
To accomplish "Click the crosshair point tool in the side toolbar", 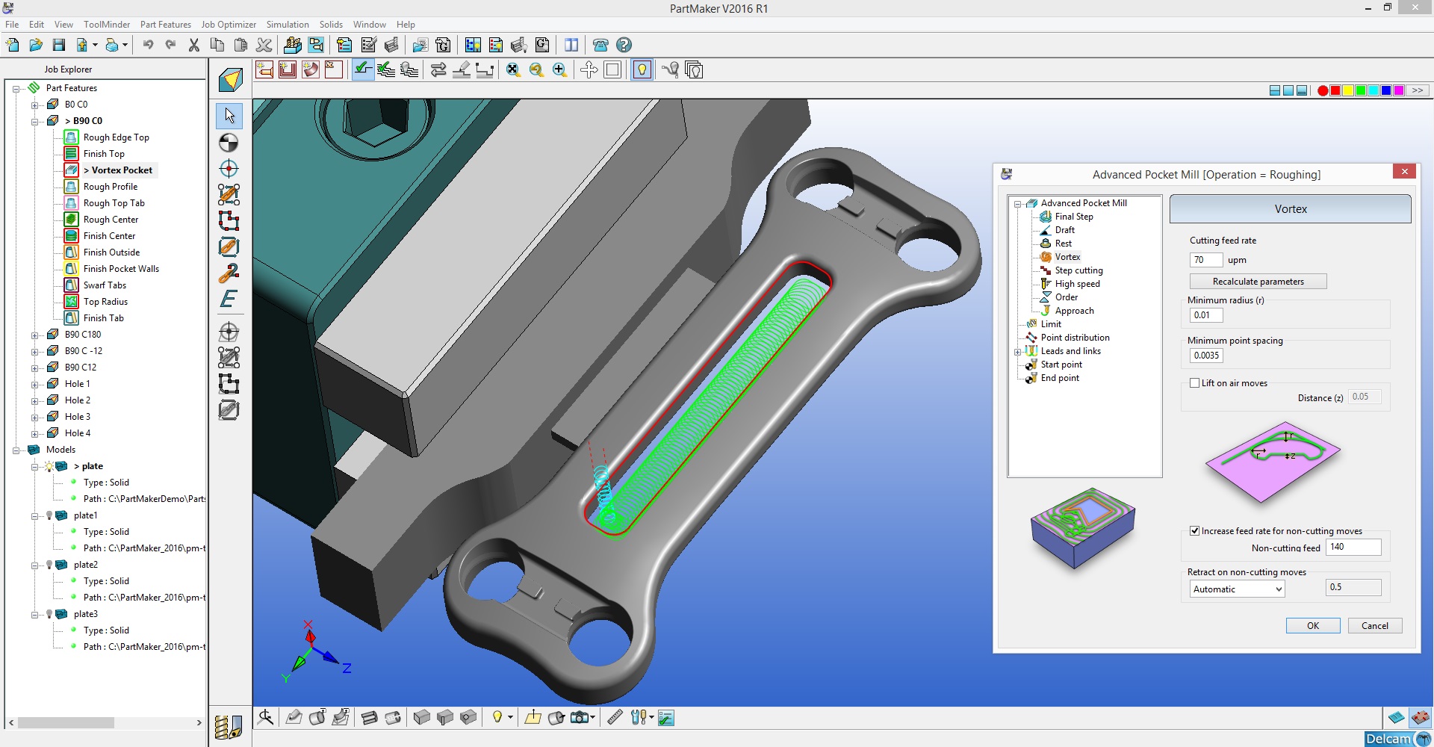I will pyautogui.click(x=229, y=169).
